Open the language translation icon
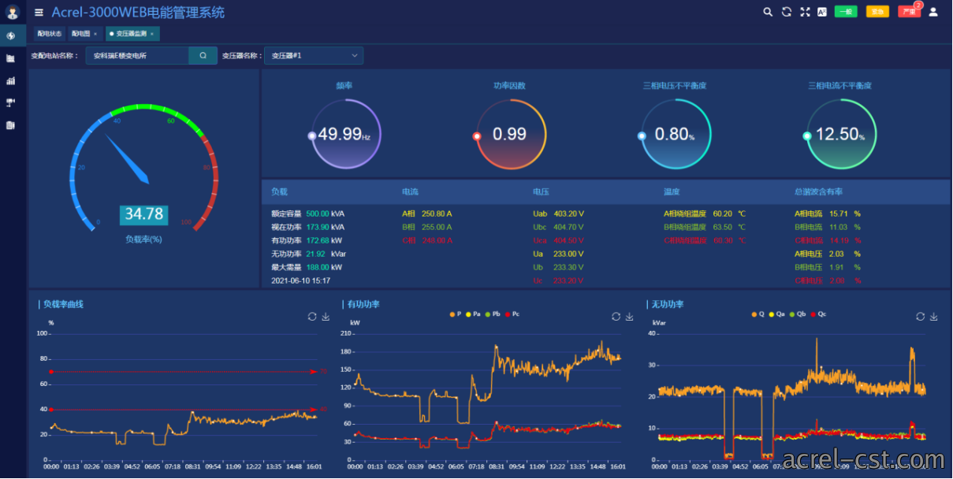953x479 pixels. pos(822,12)
